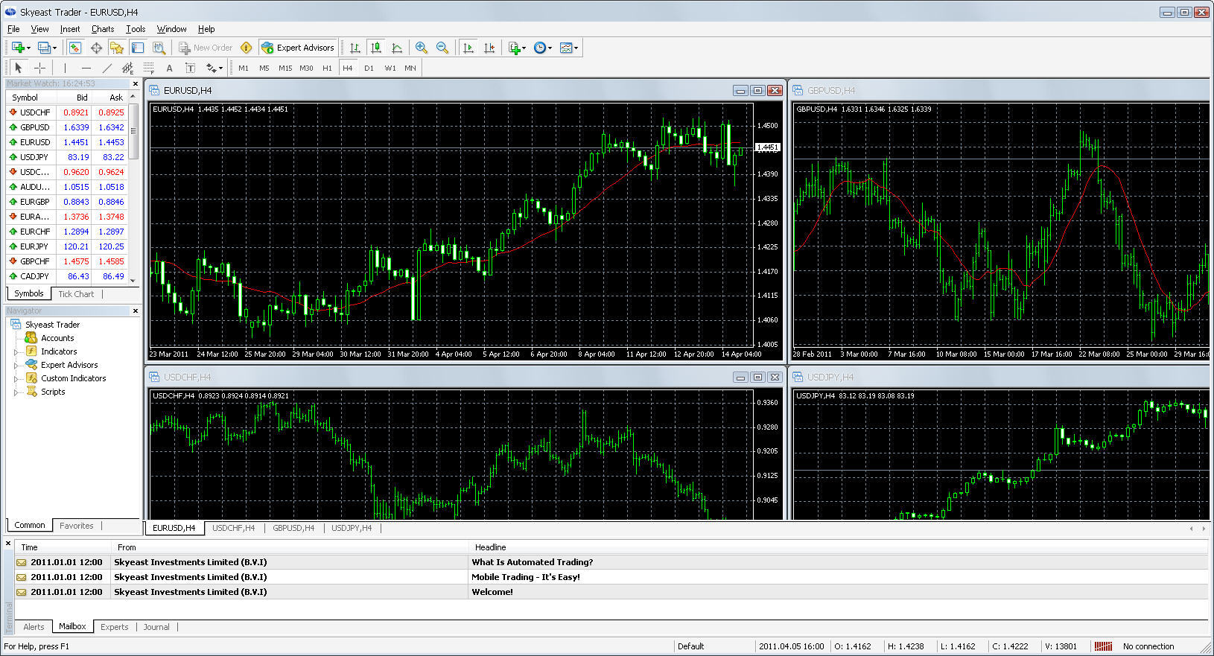Switch to the GBPUSD,H4 chart tab
The width and height of the screenshot is (1214, 656).
[x=293, y=528]
